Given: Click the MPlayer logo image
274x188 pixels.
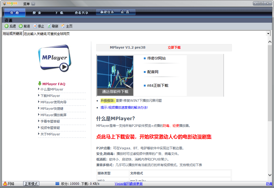Looking at the screenshot, I should pyautogui.click(x=55, y=58).
